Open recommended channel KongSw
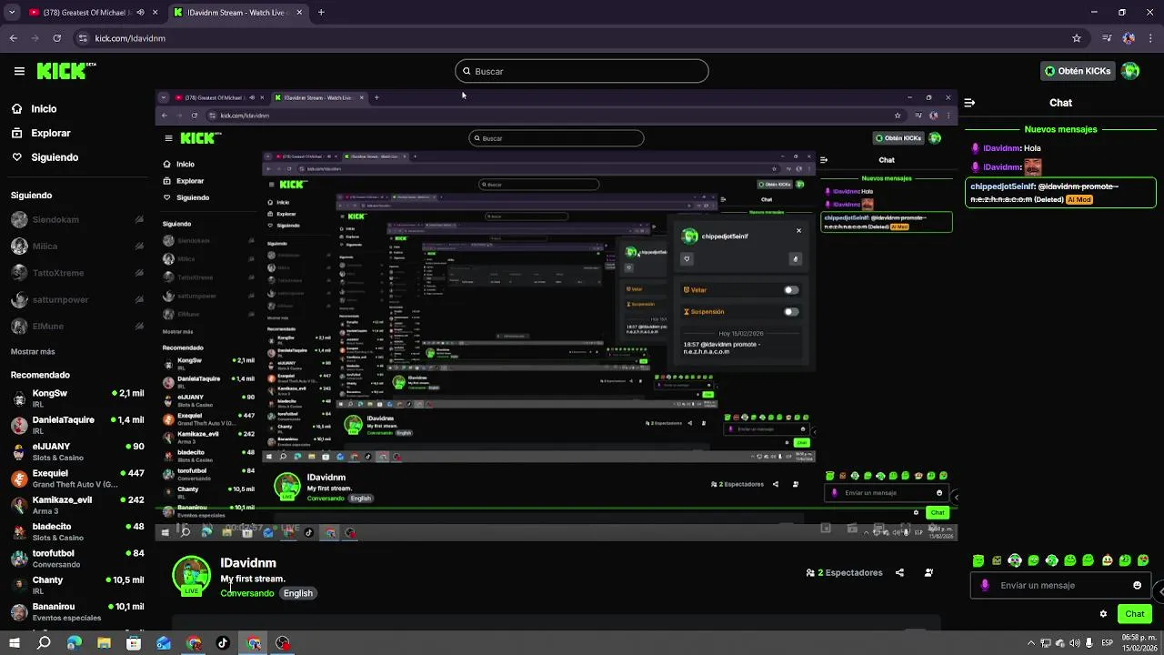 point(77,398)
